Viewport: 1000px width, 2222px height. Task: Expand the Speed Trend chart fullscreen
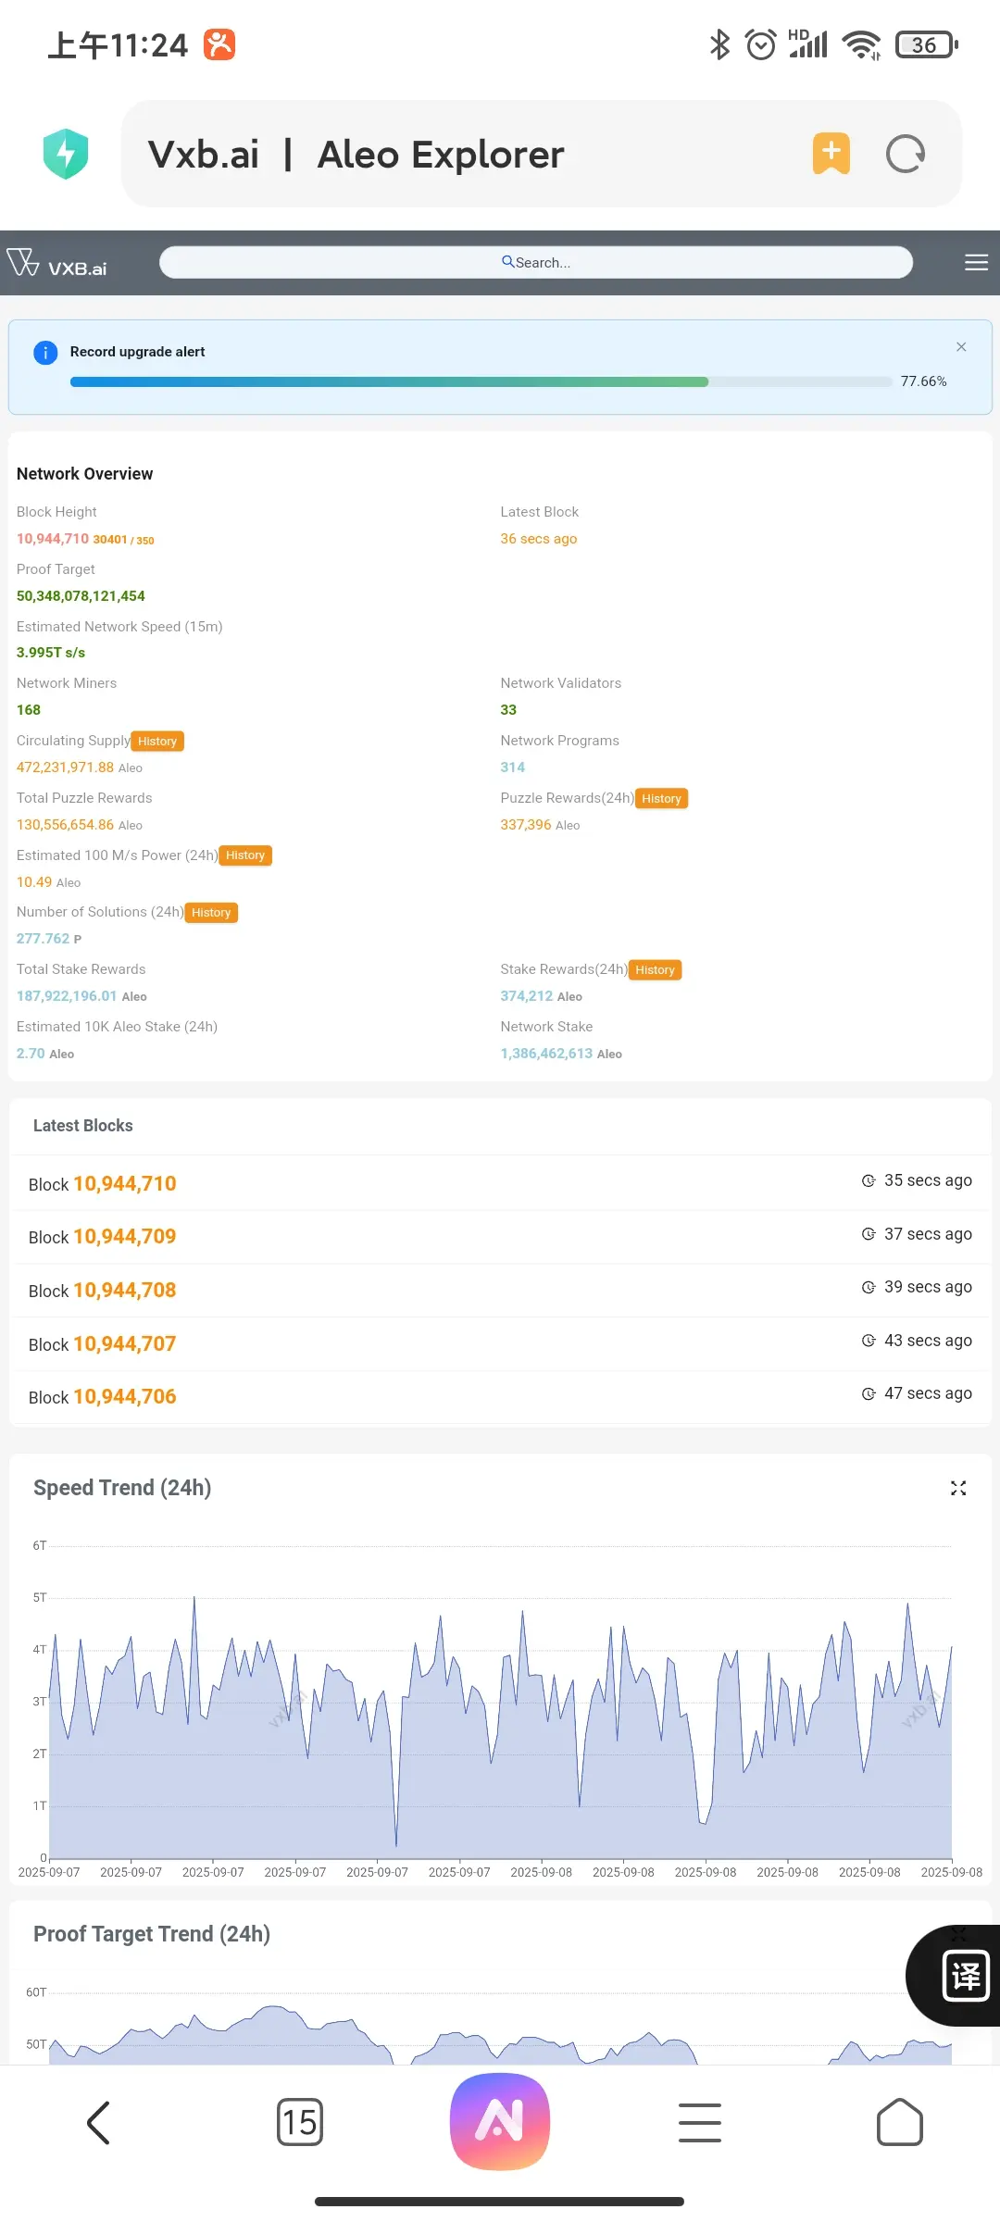[x=958, y=1488]
